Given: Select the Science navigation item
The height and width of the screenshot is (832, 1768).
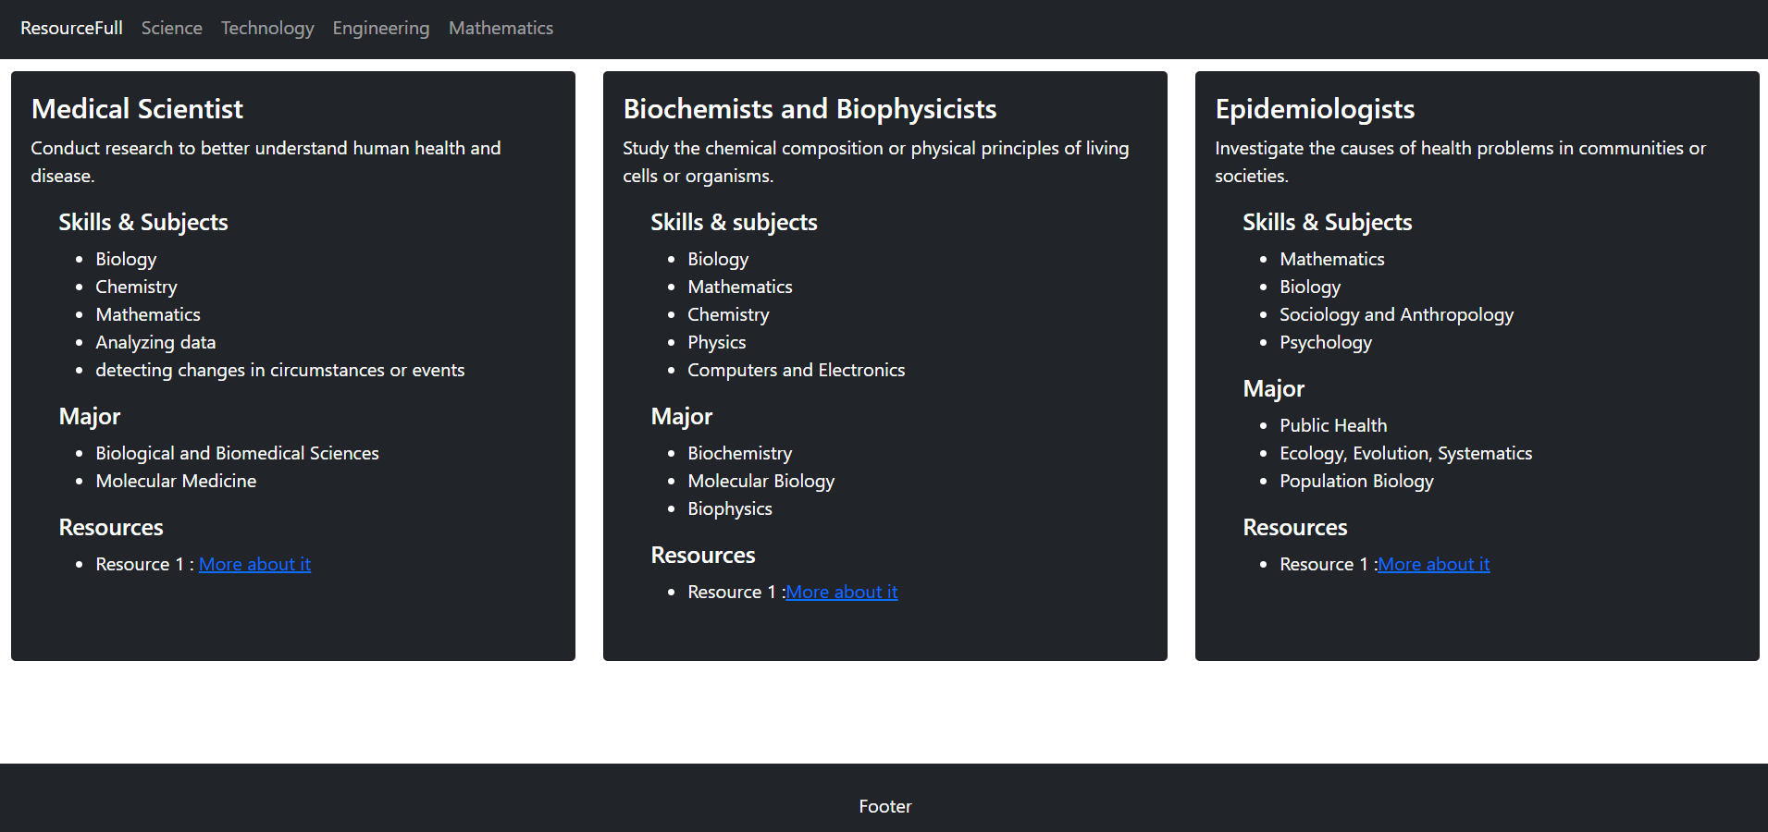Looking at the screenshot, I should tap(171, 28).
